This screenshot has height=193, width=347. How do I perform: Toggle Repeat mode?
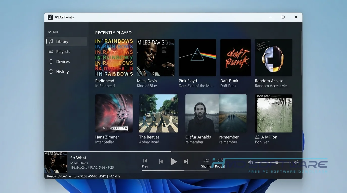pos(220,161)
